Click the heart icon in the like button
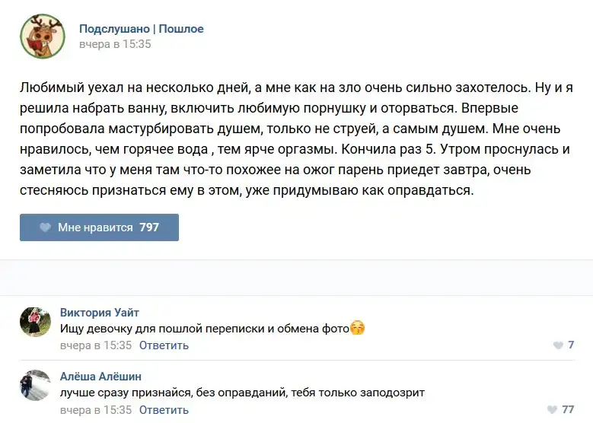Image resolution: width=593 pixels, height=423 pixels. coord(45,227)
